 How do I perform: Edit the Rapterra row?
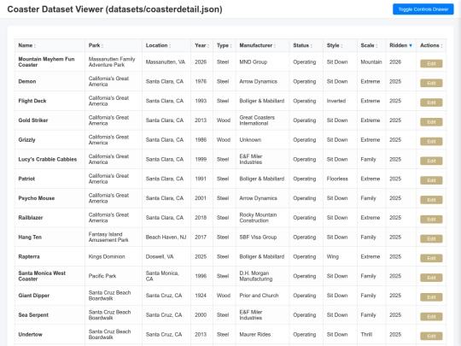(x=431, y=258)
